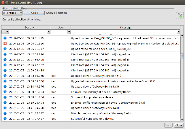The width and height of the screenshot is (185, 129).
Task: Click info icon of 'Upload failed for one device'
Action: click(5, 49)
